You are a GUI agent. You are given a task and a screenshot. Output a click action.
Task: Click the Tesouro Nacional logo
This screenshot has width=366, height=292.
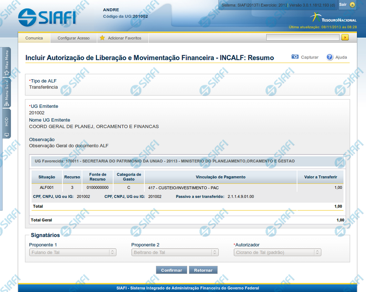click(x=333, y=18)
